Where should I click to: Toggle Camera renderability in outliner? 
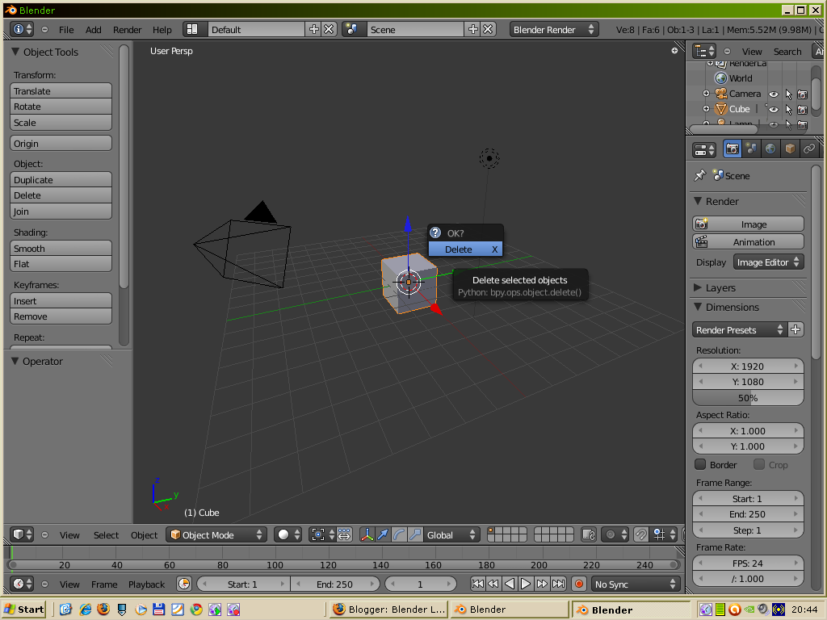pos(802,94)
